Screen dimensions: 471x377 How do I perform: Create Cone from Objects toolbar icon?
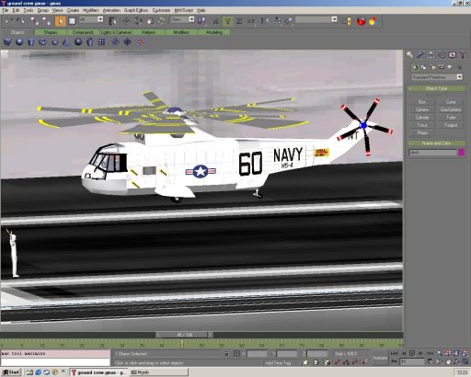click(66, 41)
